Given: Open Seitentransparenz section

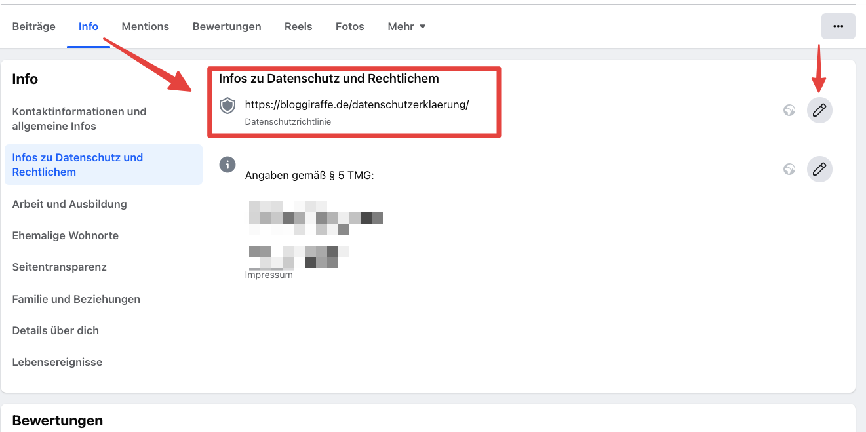Looking at the screenshot, I should [x=60, y=267].
